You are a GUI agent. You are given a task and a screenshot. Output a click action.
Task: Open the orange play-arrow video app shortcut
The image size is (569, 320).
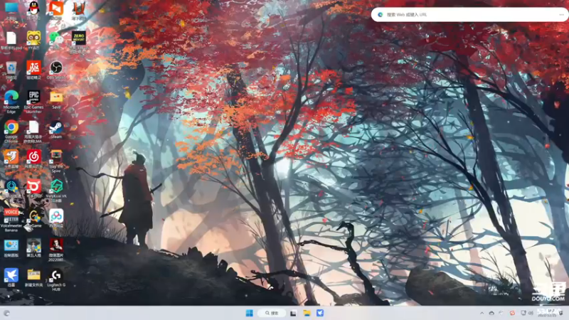point(56,9)
